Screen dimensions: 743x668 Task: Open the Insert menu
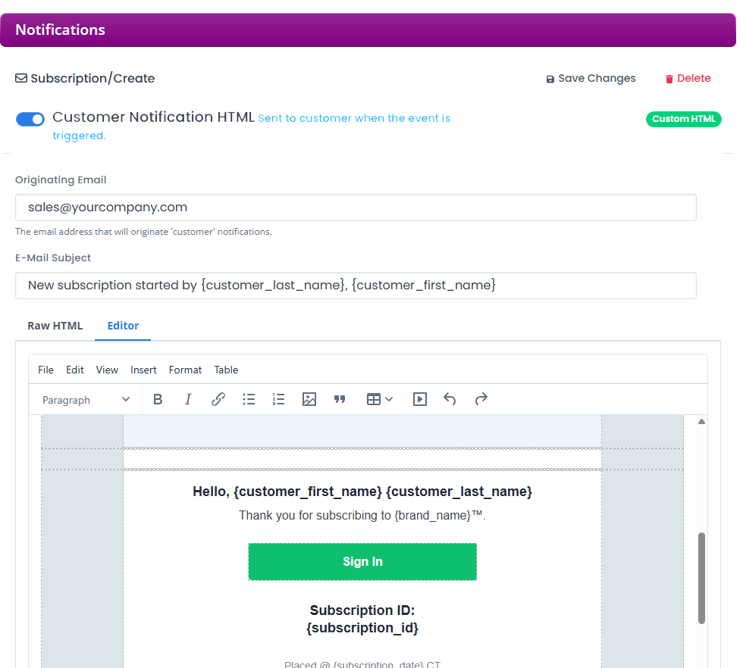(143, 370)
